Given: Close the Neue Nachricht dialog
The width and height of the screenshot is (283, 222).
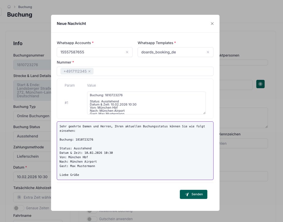Looking at the screenshot, I should [x=212, y=24].
